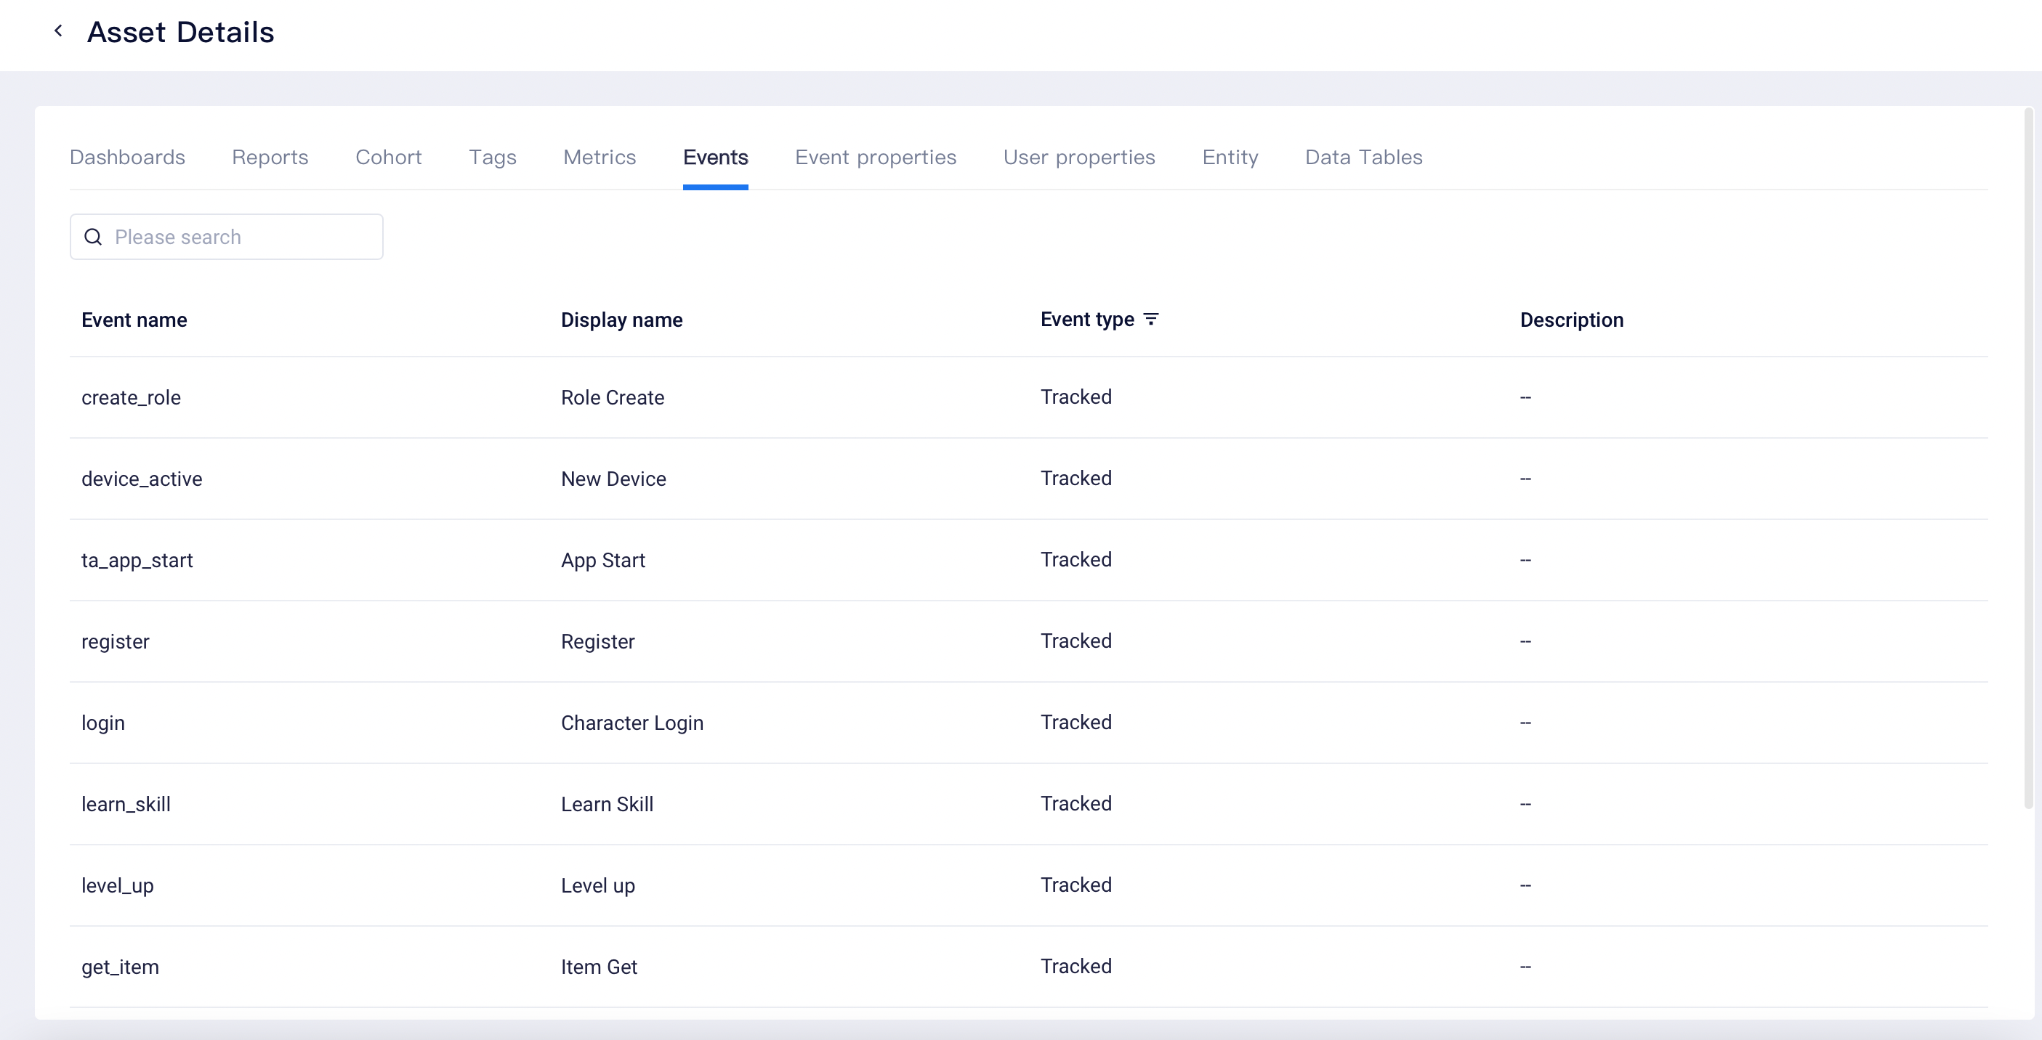Click the login row description dashes
The height and width of the screenshot is (1040, 2042).
pyautogui.click(x=1526, y=723)
